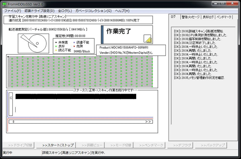This screenshot has width=241, height=159.
Task: Open the ファイル(F) menu
Action: point(12,11)
